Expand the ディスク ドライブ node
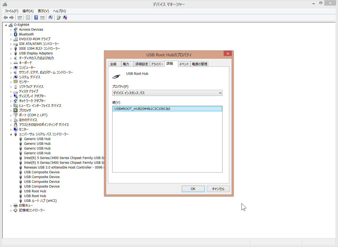The height and width of the screenshot is (247, 338). click(x=11, y=91)
